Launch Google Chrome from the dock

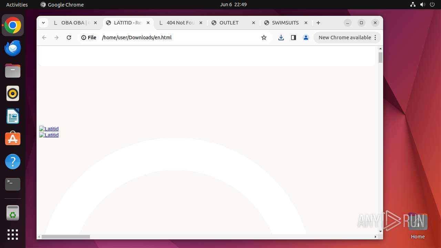click(x=13, y=25)
